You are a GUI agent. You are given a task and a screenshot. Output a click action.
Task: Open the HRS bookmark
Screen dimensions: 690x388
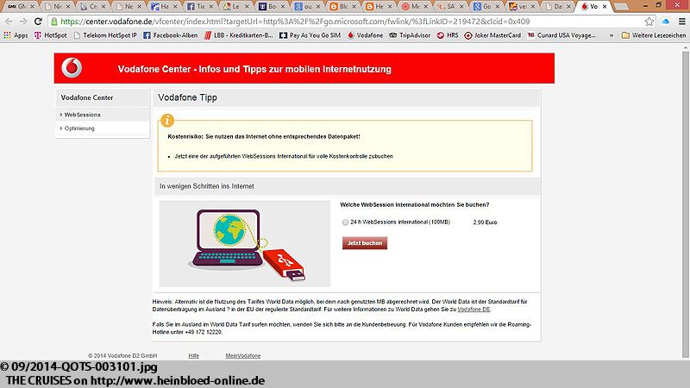447,35
